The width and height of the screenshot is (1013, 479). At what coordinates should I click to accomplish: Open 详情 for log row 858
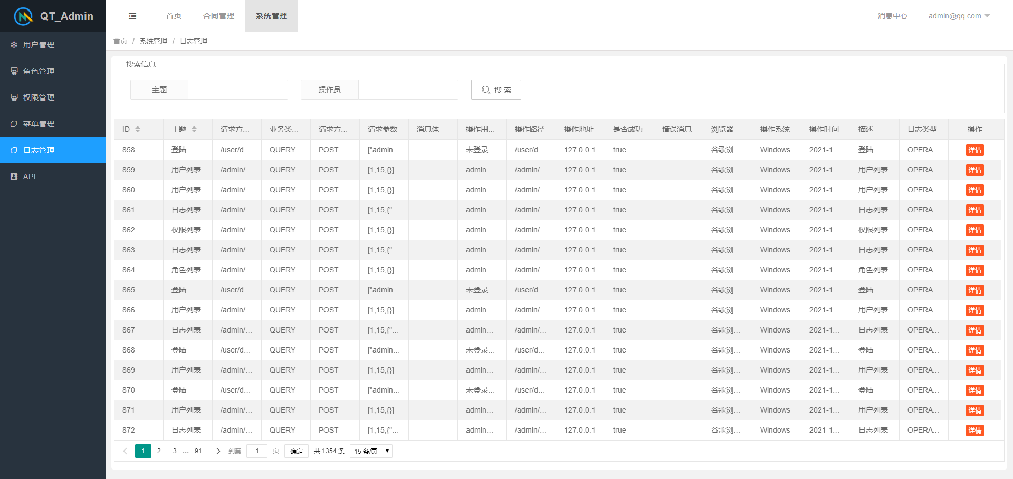point(974,150)
